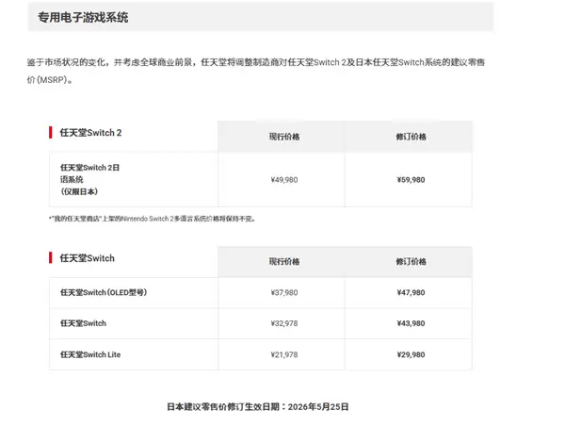Viewport: 565px width, 426px height.
Task: Click the 任天堂Switch Lite row label
Action: coord(90,354)
